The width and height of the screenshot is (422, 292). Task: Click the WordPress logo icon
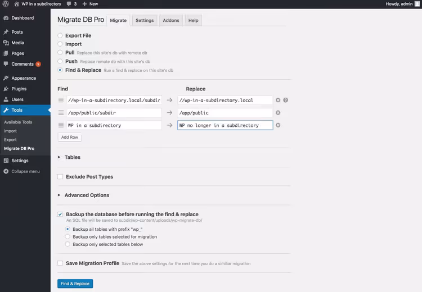coord(6,4)
